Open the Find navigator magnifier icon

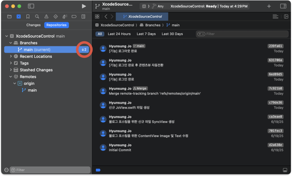point(37,17)
